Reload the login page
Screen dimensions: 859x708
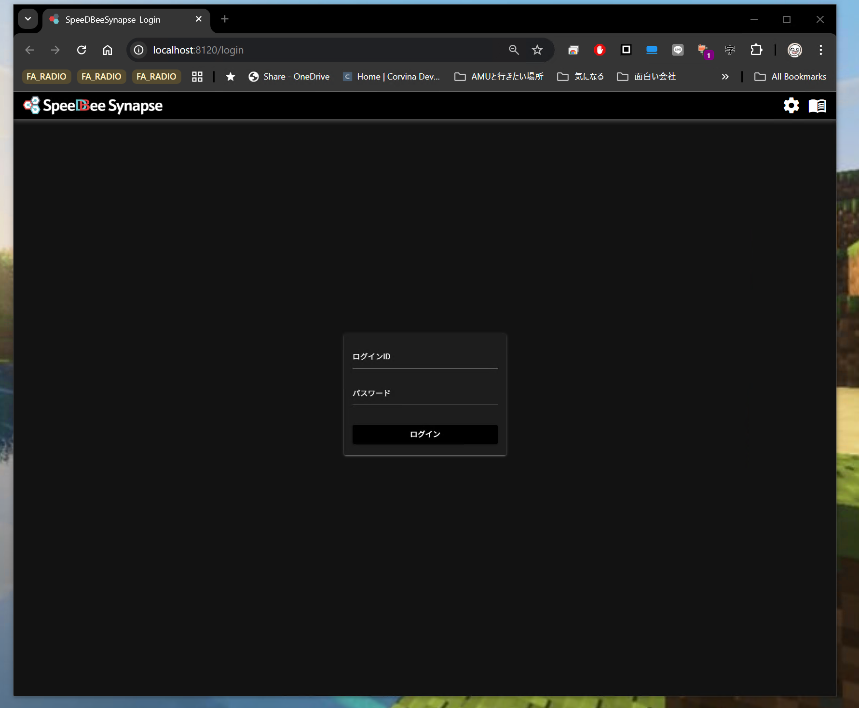82,50
